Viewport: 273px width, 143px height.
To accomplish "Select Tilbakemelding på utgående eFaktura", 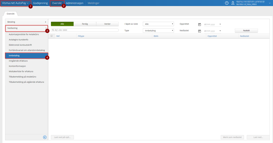I will point(27,82).
